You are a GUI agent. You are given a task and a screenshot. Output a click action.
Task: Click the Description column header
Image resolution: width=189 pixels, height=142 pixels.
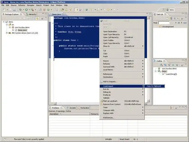coord(69,114)
